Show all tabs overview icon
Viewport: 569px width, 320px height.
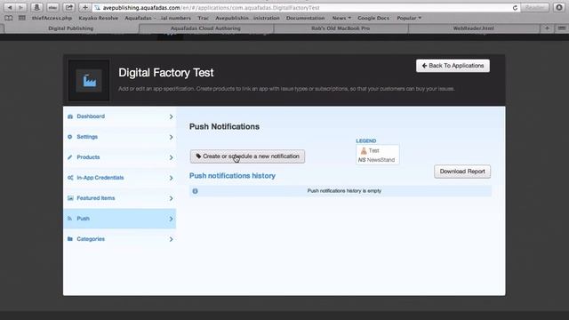pyautogui.click(x=561, y=28)
